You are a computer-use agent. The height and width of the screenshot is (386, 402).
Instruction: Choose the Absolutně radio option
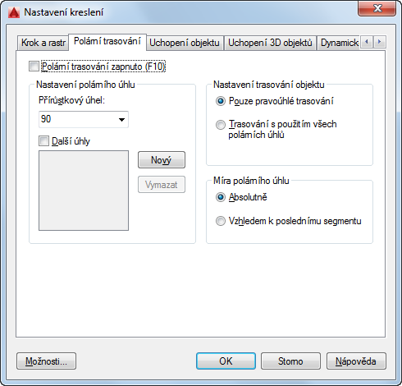tap(221, 197)
